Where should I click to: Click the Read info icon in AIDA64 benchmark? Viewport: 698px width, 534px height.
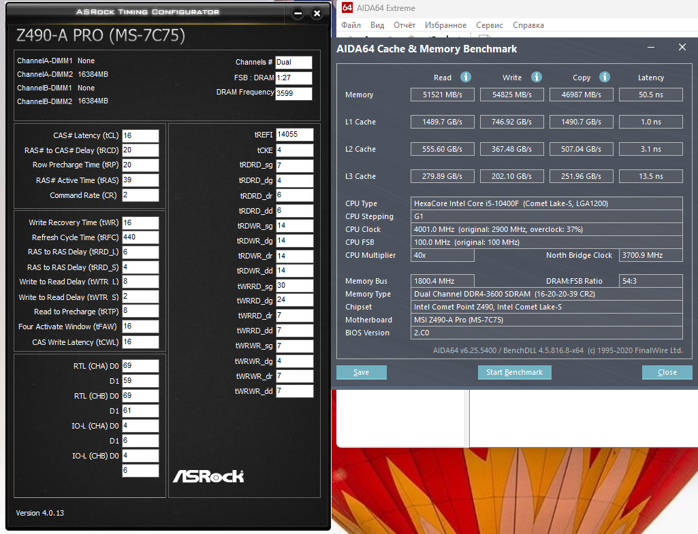pyautogui.click(x=466, y=77)
